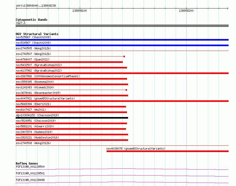Click the red bar of nsv6107427
The height and width of the screenshot is (186, 236).
coord(71,112)
